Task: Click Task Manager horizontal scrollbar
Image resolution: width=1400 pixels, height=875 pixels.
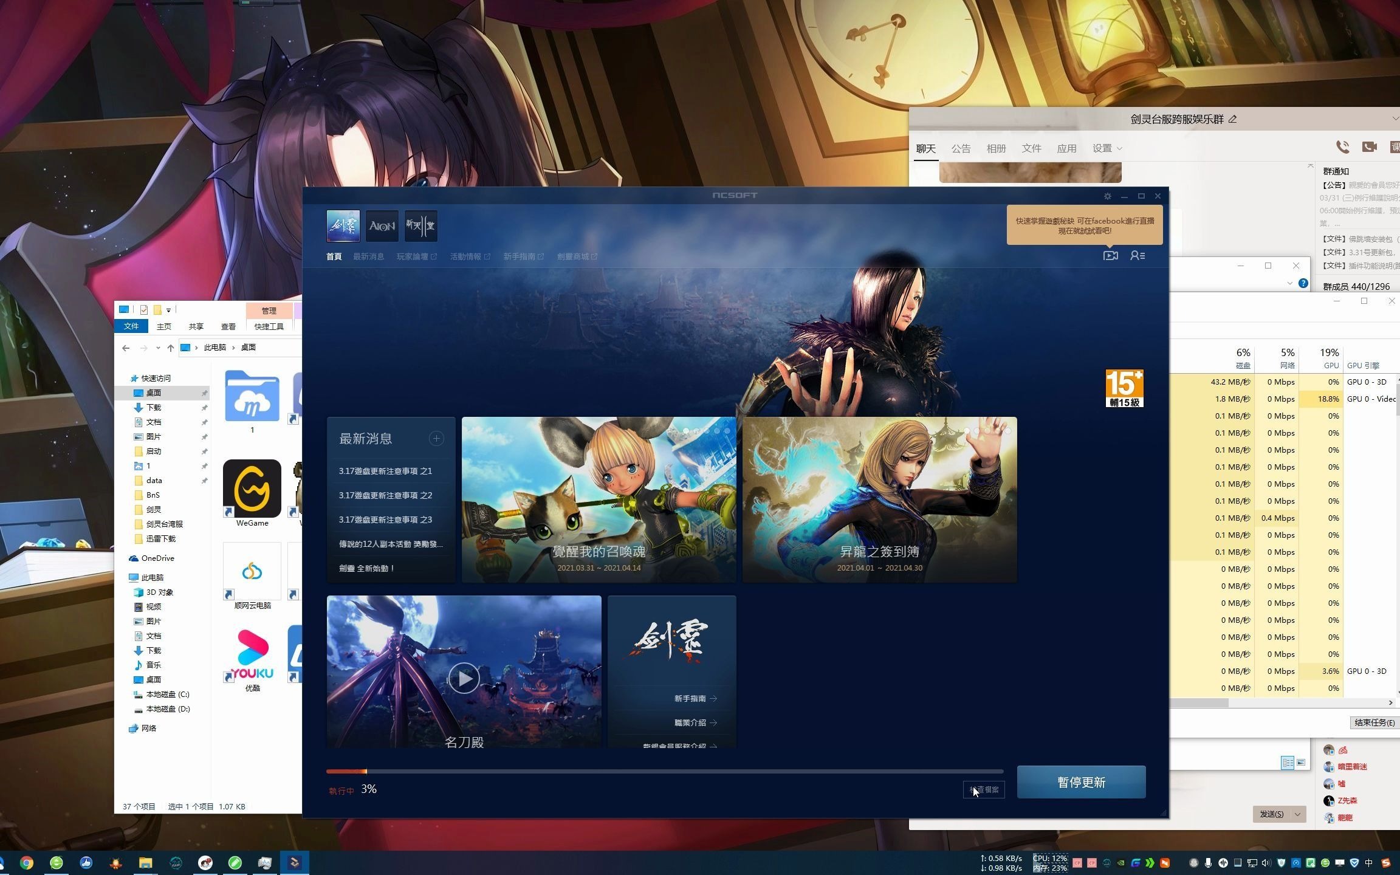Action: click(x=1198, y=702)
